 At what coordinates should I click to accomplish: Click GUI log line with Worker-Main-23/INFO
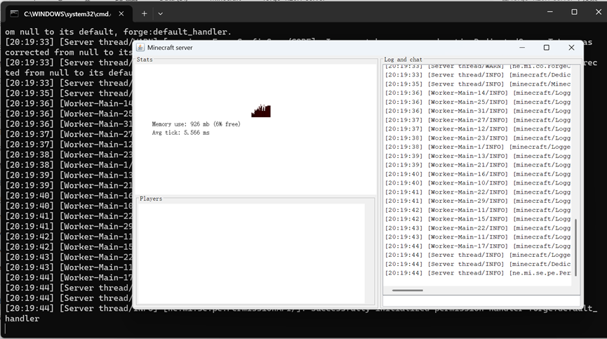[x=478, y=138]
